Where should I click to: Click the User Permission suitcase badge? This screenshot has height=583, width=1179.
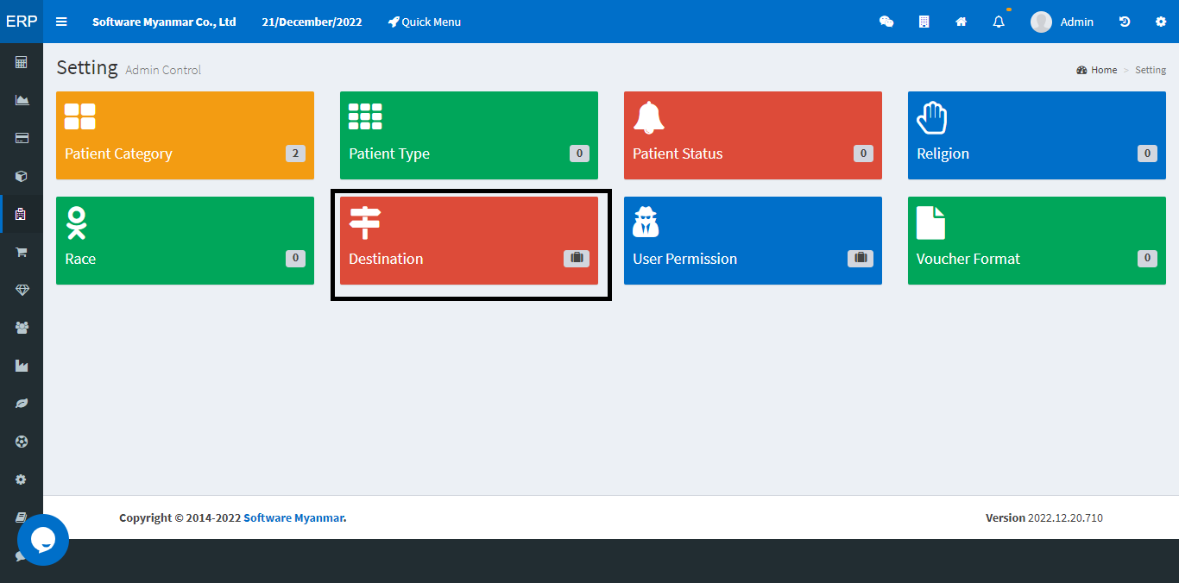click(x=861, y=258)
